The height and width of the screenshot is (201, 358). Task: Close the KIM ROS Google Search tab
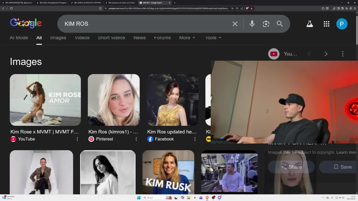169,3
